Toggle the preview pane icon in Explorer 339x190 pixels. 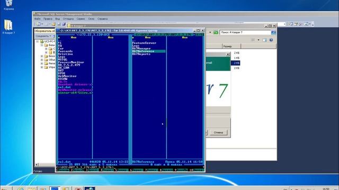point(265,40)
